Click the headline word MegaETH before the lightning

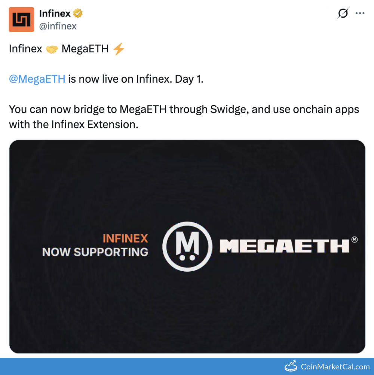(x=85, y=49)
